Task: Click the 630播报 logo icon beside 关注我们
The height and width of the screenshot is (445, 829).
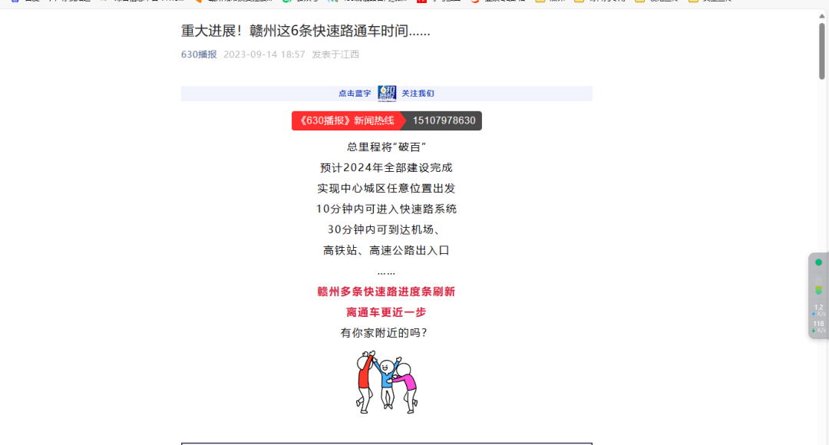Action: click(x=387, y=92)
